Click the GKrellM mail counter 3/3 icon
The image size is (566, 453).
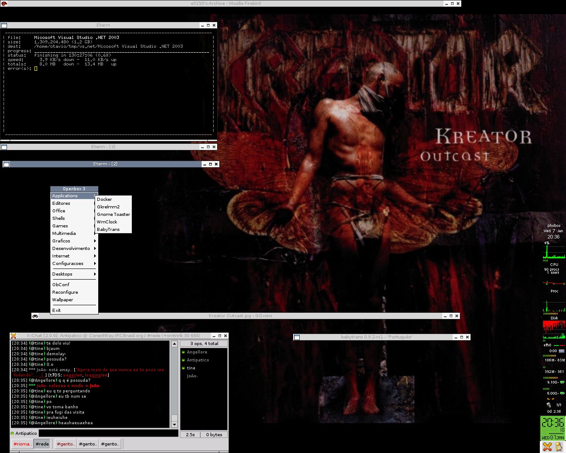549,405
